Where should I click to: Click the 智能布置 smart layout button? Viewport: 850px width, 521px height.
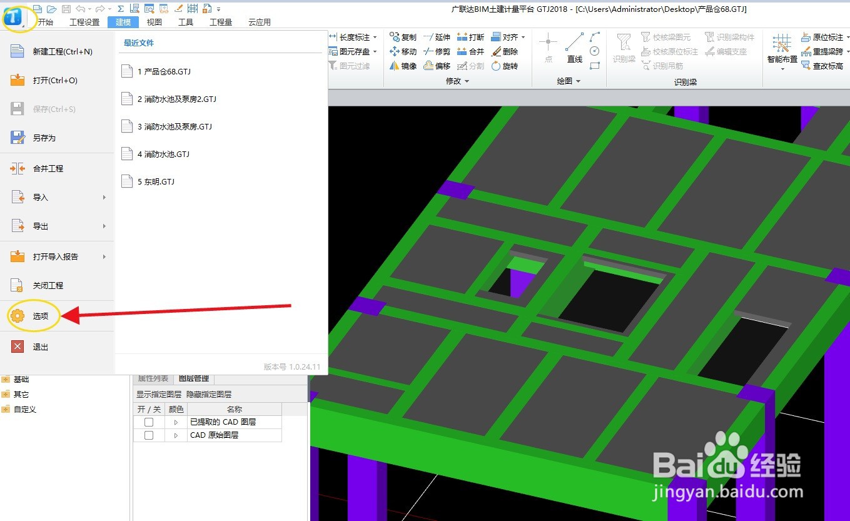click(x=782, y=50)
